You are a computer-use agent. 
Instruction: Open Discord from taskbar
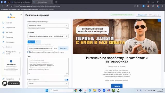(99, 90)
